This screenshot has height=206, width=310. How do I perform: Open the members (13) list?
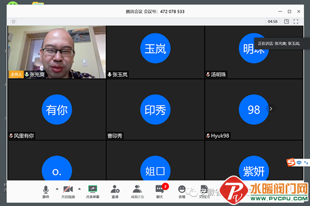[x=137, y=192]
